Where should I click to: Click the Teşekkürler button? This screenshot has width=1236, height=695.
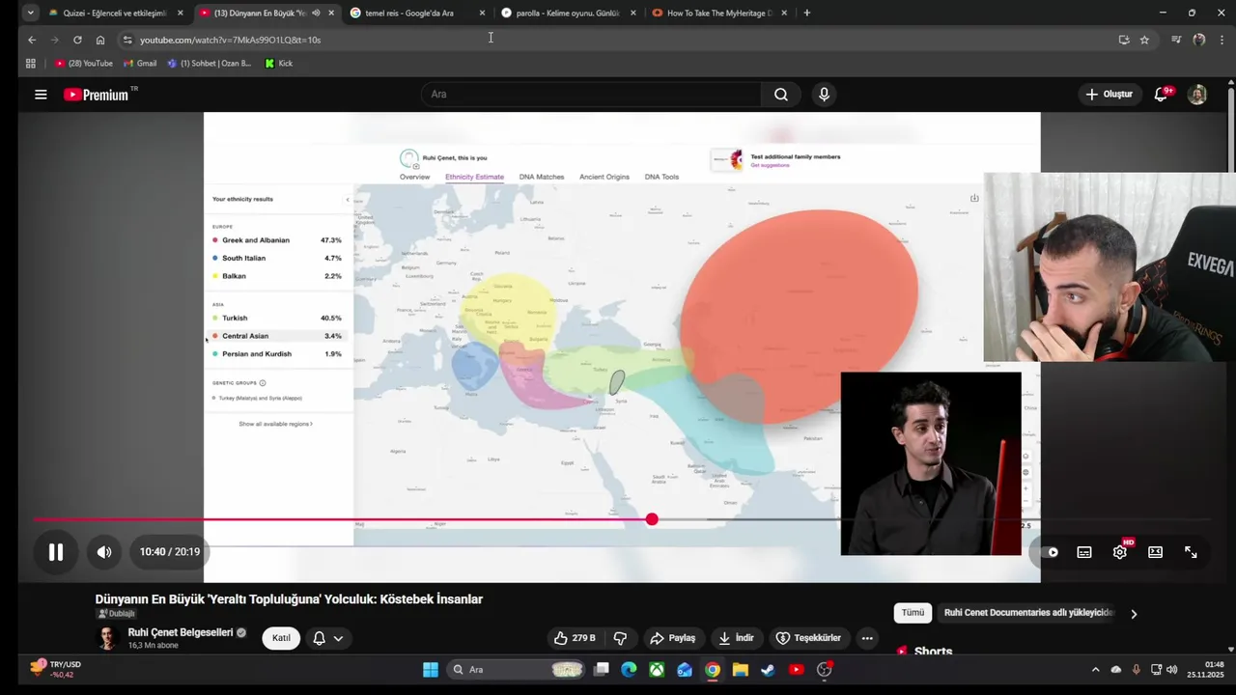[x=808, y=638]
